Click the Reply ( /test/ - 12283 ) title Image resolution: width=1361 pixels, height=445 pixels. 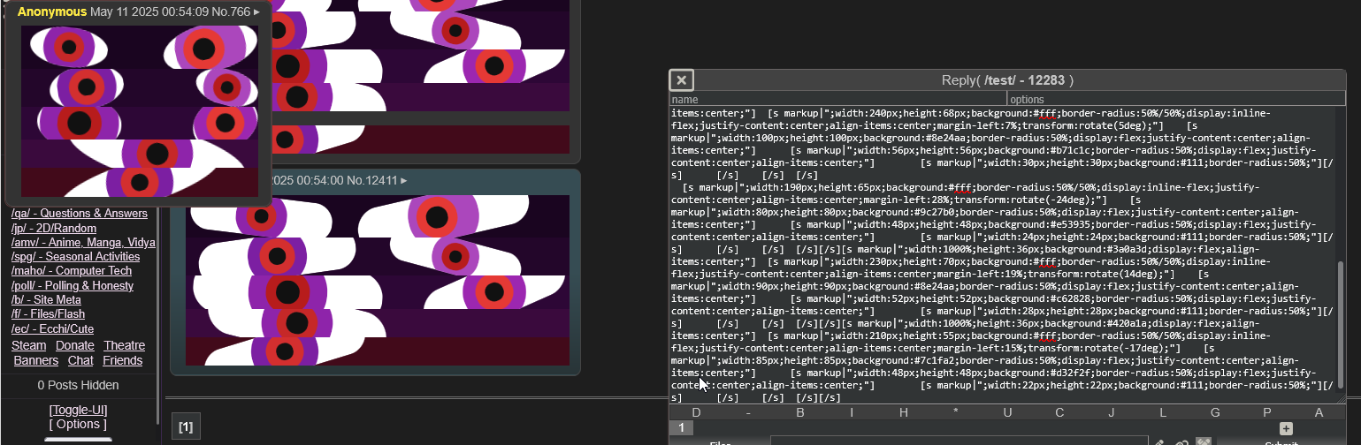click(1007, 80)
